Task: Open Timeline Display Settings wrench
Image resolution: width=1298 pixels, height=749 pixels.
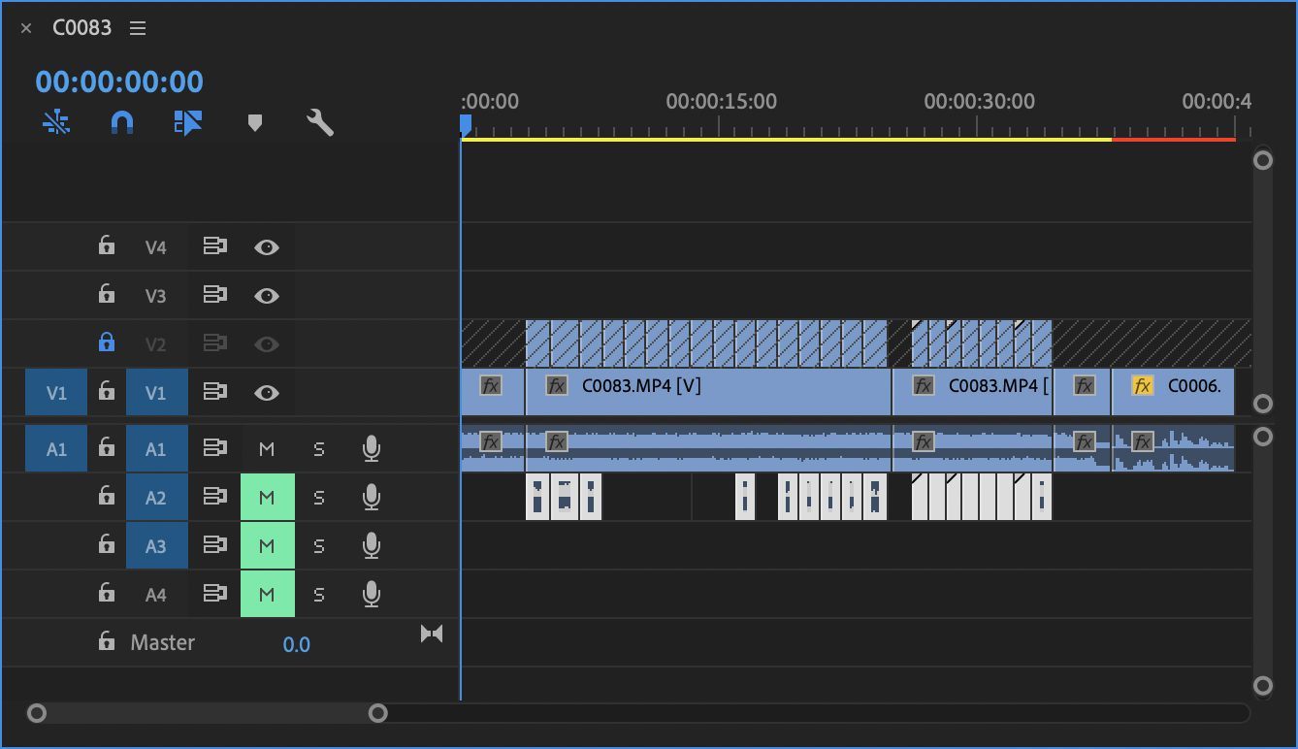Action: (319, 122)
